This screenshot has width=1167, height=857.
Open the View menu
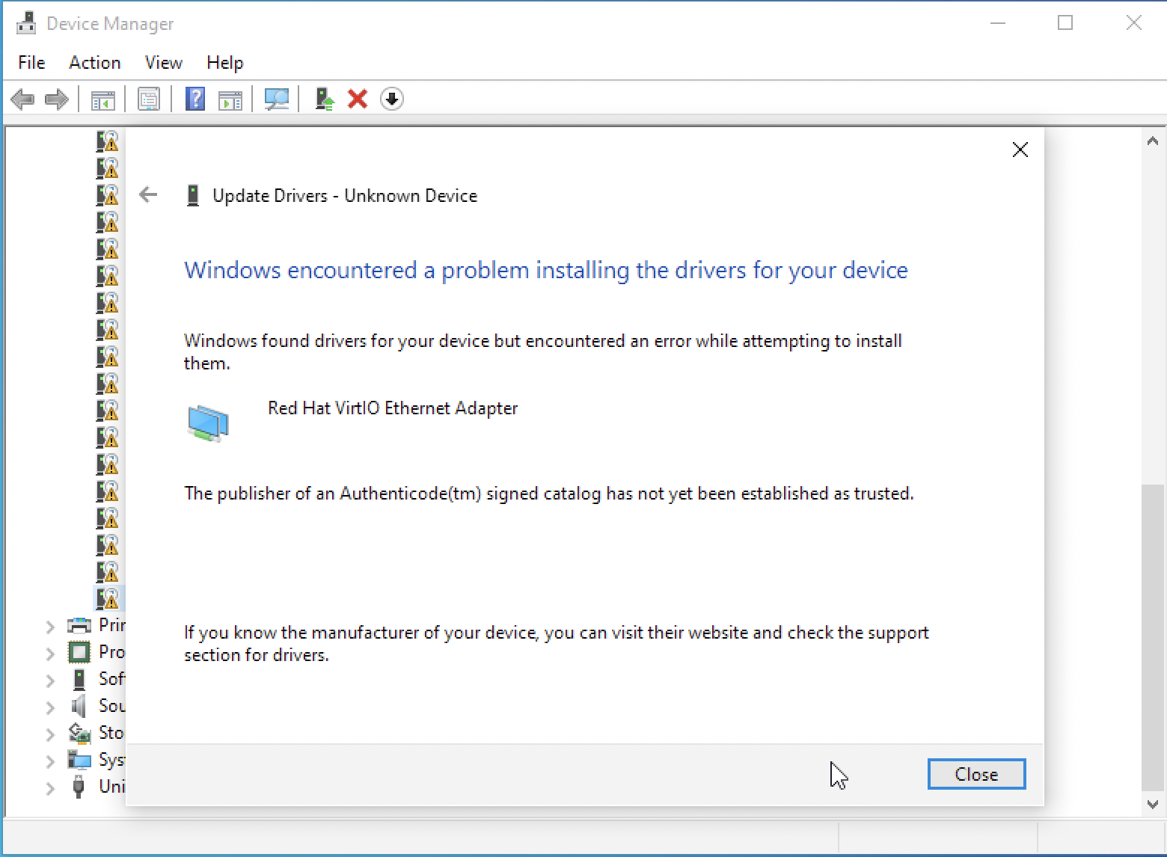164,62
